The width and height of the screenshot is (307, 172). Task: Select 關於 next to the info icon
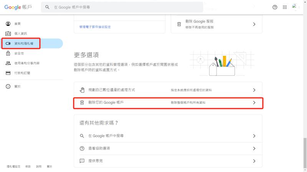pos(17,86)
